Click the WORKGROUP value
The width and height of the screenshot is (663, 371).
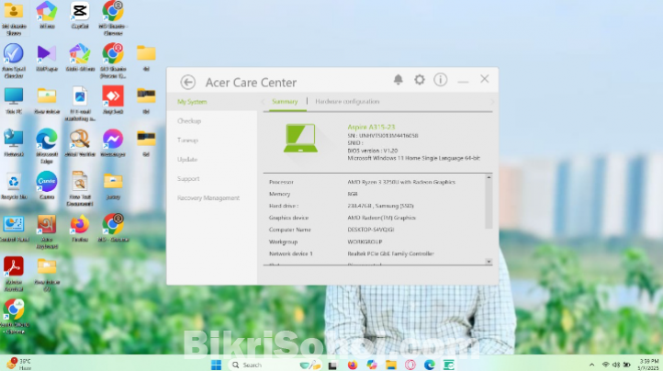coord(365,242)
